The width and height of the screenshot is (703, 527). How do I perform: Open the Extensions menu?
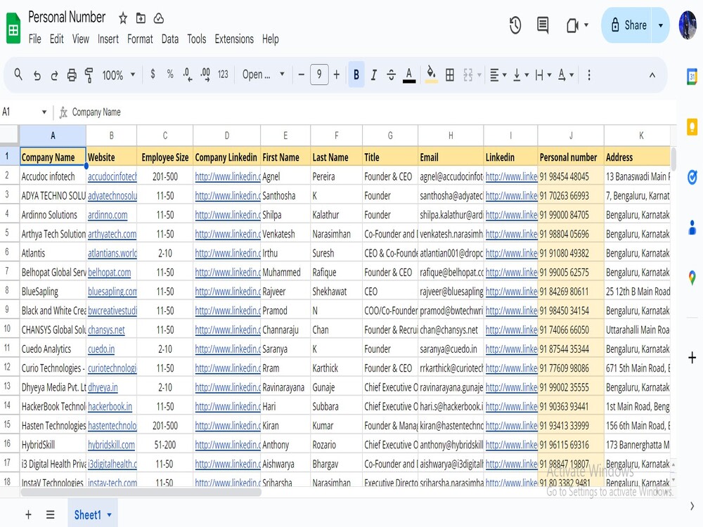[234, 39]
